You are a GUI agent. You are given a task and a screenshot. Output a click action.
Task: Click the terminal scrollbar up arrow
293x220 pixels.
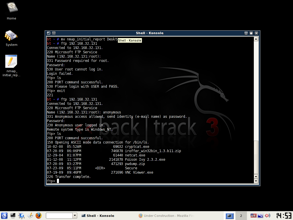pyautogui.click(x=256, y=39)
